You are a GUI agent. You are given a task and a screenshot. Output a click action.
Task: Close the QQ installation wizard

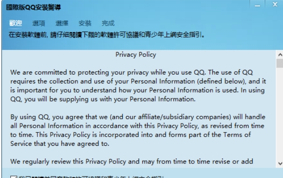point(275,4)
